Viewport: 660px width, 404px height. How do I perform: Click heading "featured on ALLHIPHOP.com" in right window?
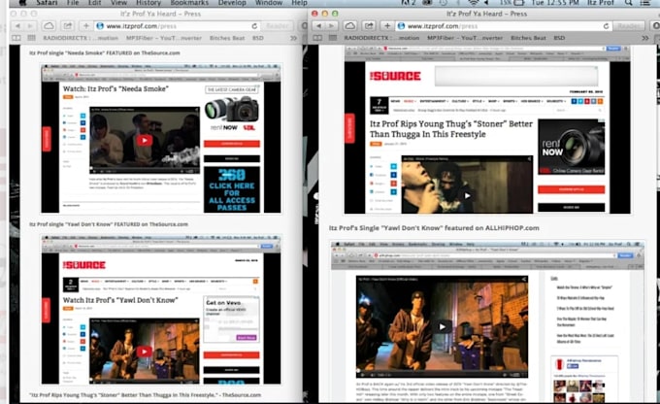click(434, 228)
